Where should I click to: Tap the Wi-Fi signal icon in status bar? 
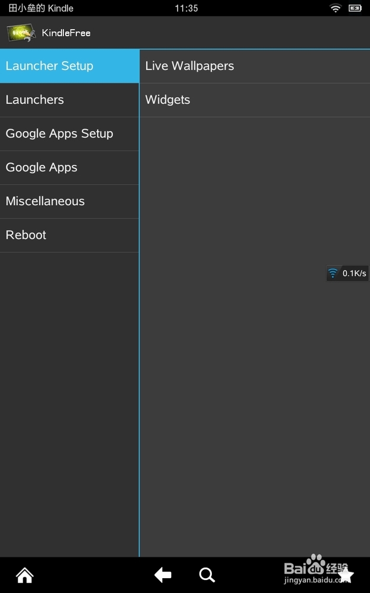(336, 8)
